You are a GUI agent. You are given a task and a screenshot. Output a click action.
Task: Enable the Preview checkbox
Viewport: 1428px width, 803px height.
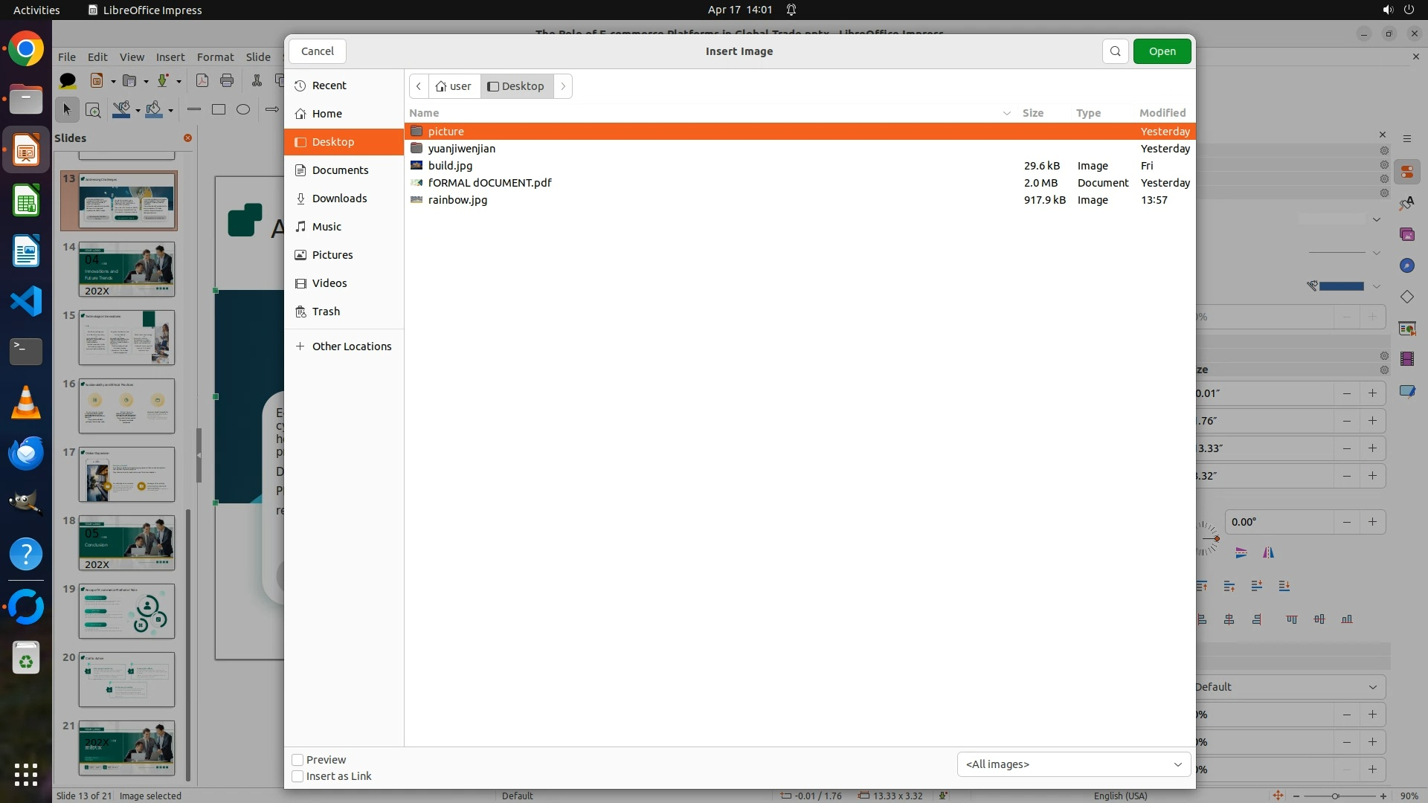(x=297, y=760)
